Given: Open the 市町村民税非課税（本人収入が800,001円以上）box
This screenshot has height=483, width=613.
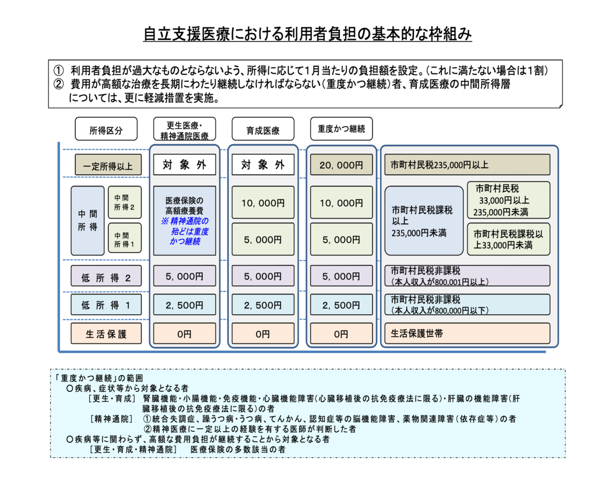Looking at the screenshot, I should click(467, 276).
